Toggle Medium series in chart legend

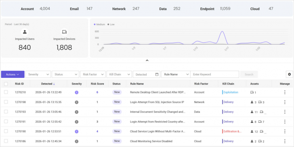[100, 24]
